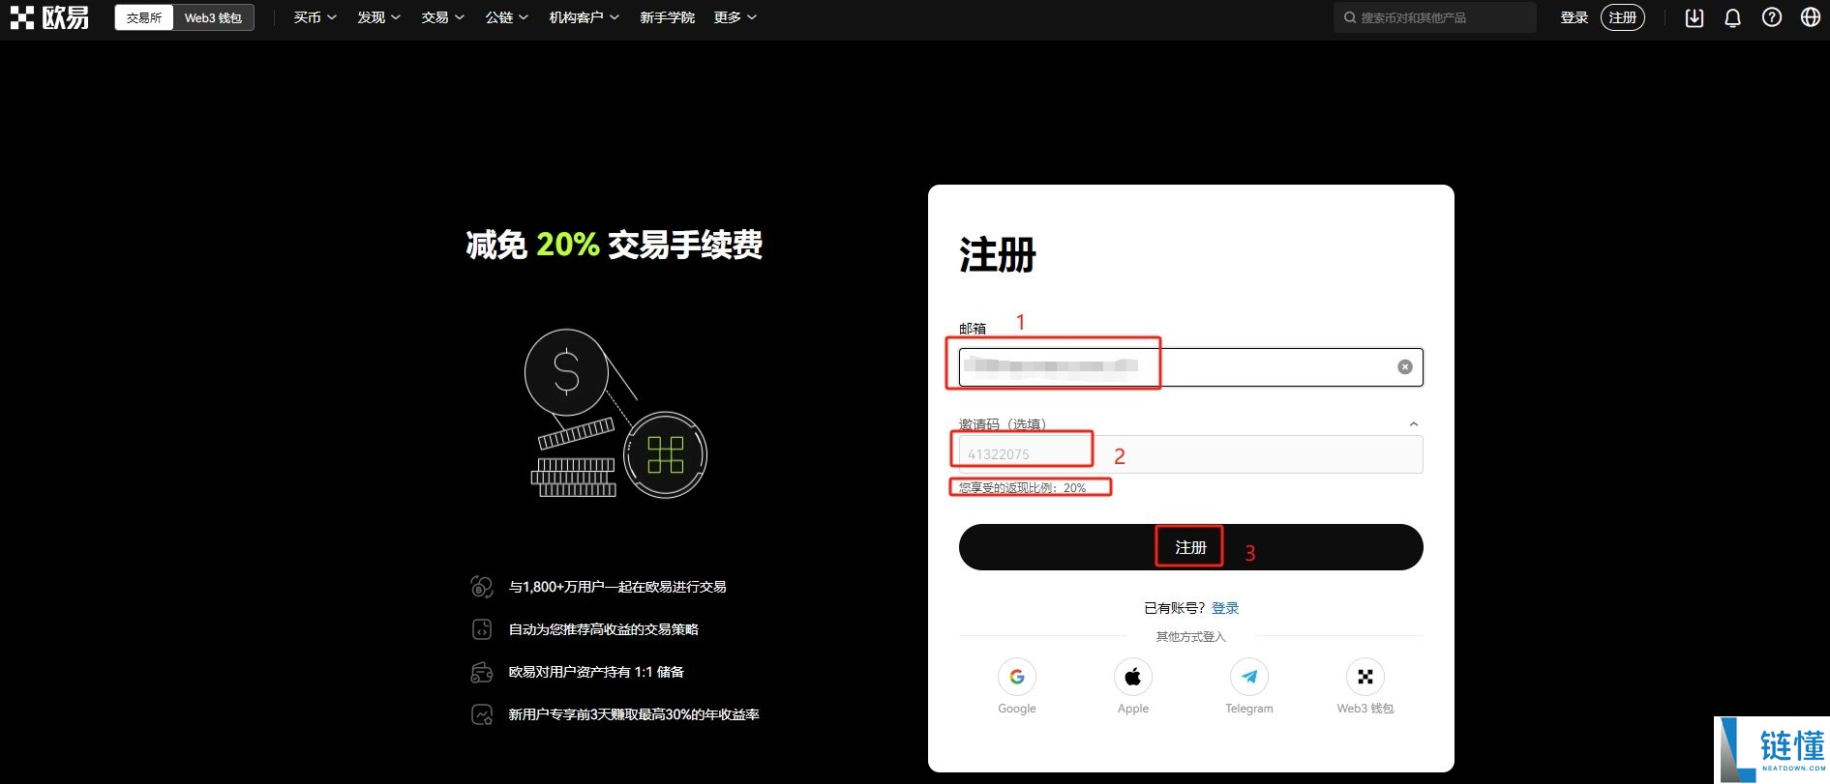The width and height of the screenshot is (1830, 784).
Task: Clear the email field with the X icon
Action: click(x=1404, y=367)
